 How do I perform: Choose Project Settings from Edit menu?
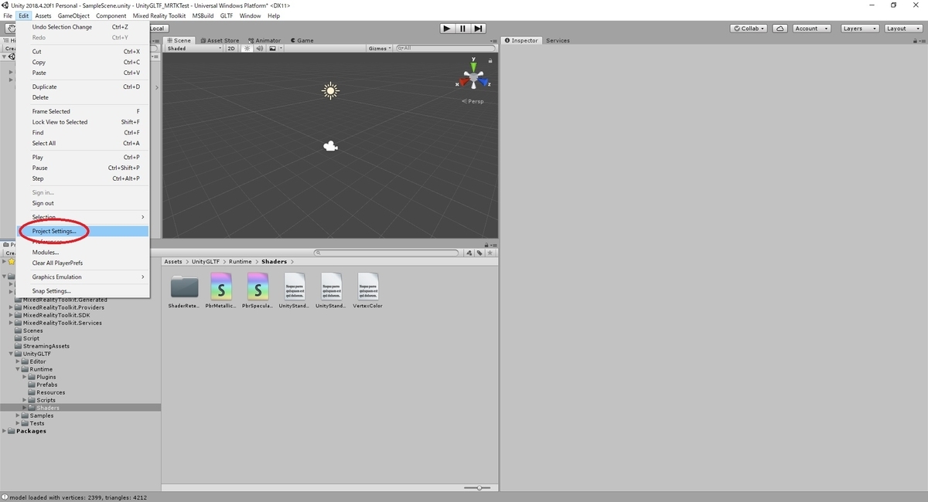click(84, 231)
